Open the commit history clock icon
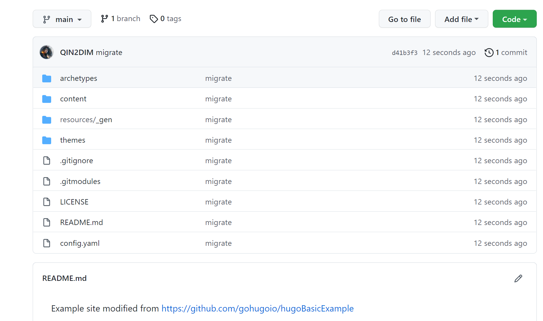This screenshot has height=321, width=543. coord(489,52)
